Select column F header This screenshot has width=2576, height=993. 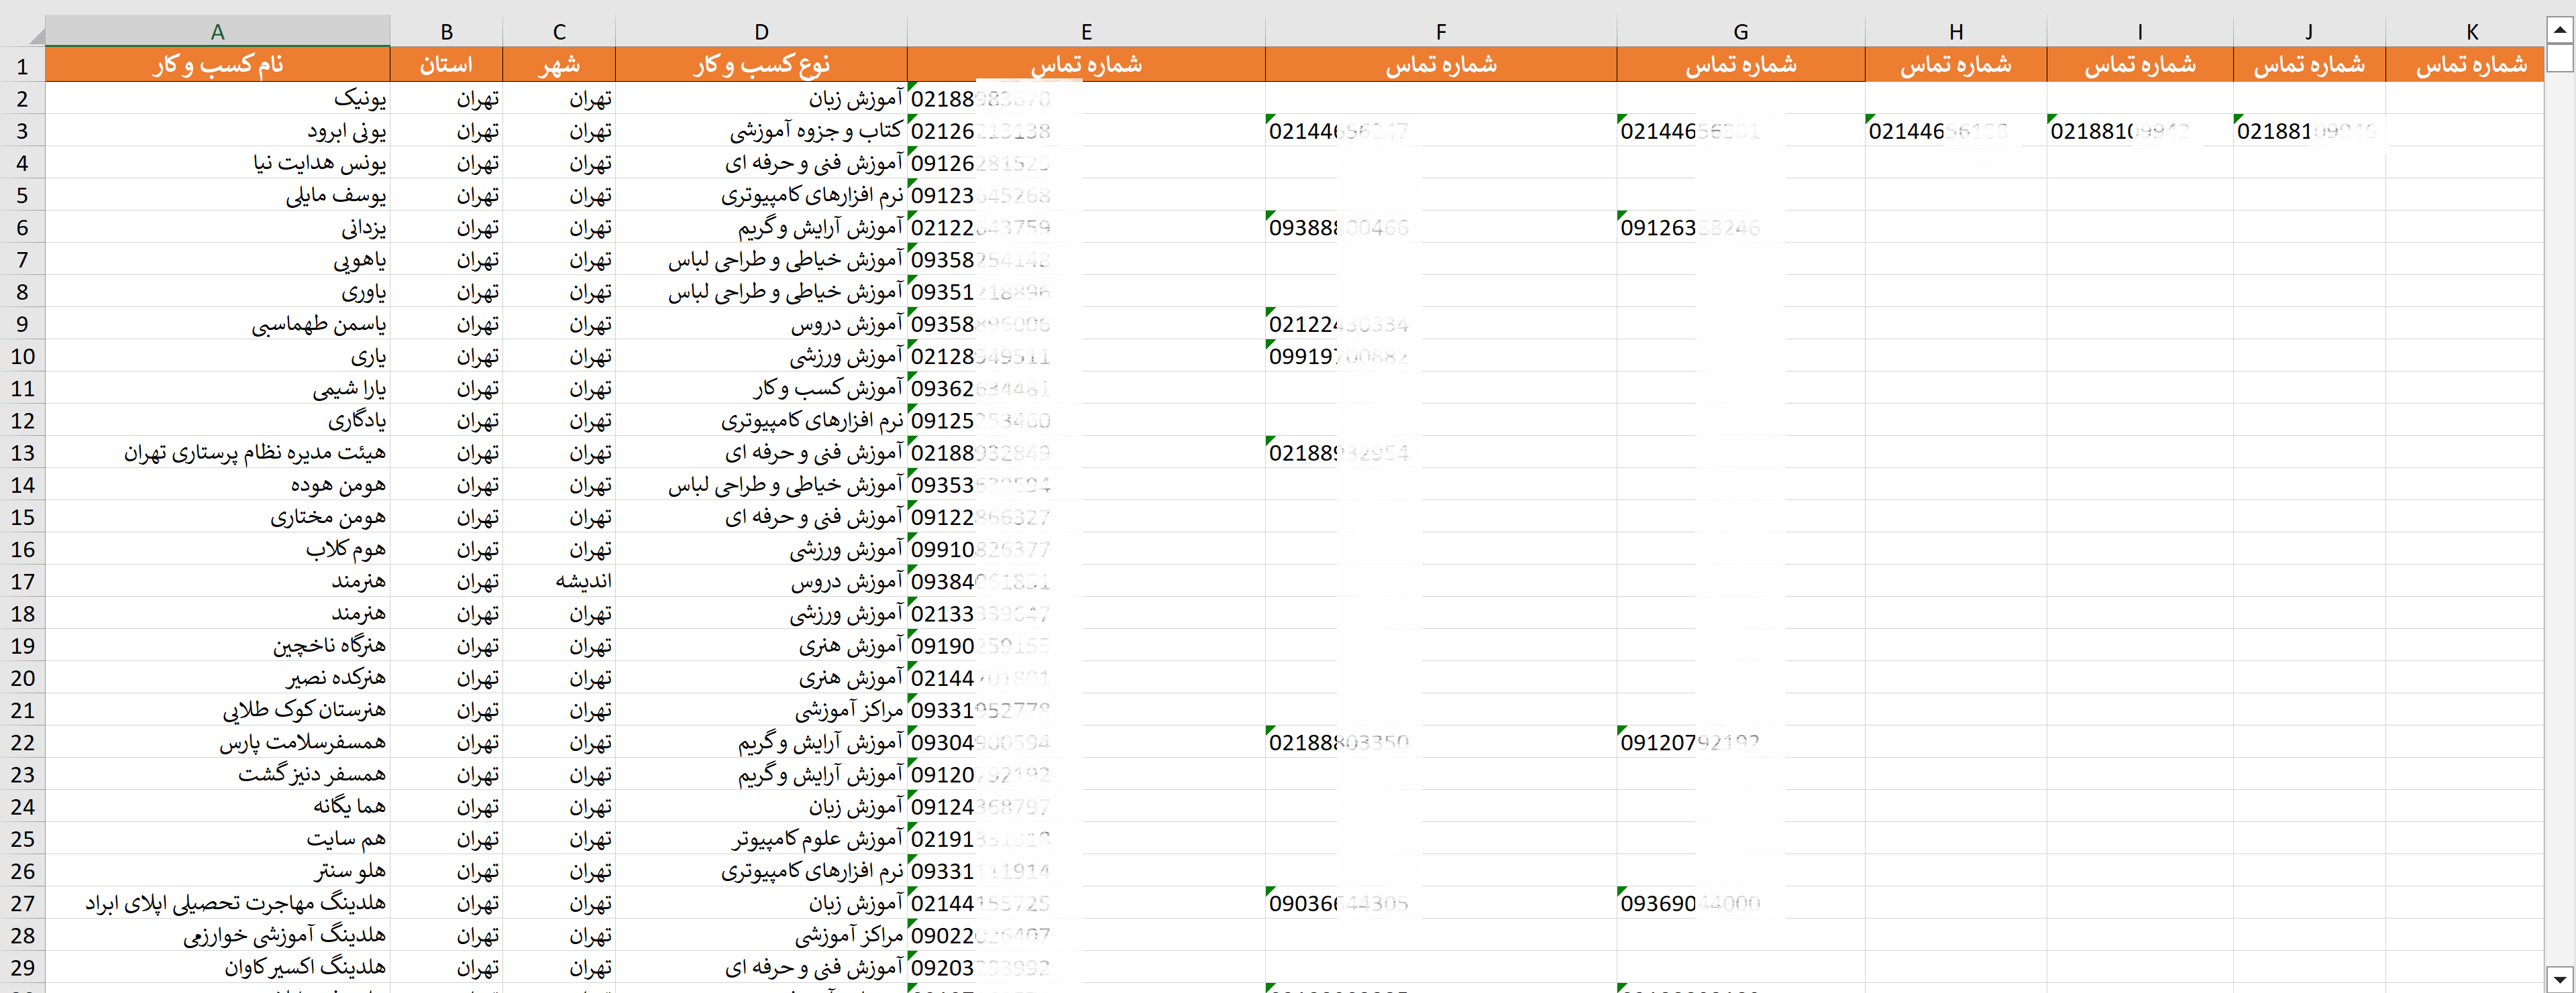tap(1441, 31)
